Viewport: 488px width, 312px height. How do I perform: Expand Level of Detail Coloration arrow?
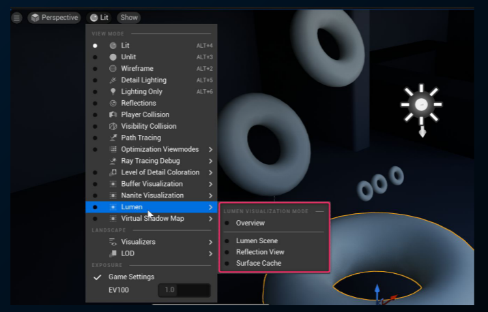[x=211, y=172]
